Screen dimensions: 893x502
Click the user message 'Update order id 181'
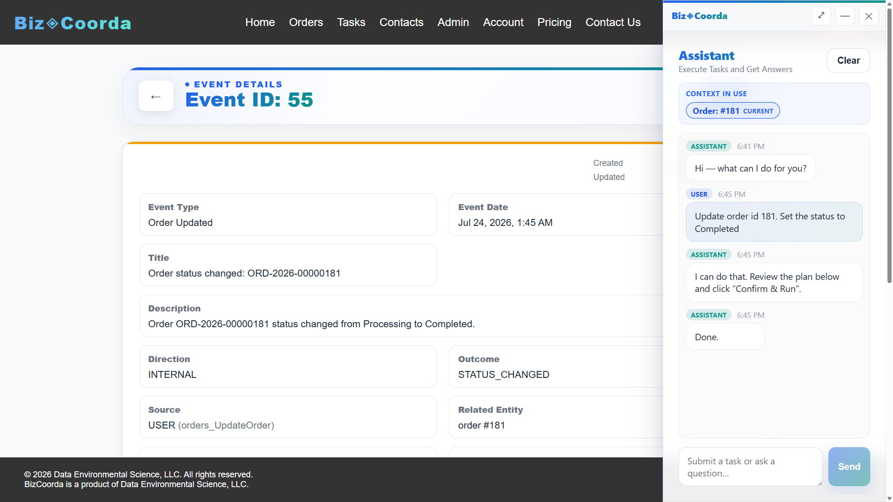pyautogui.click(x=774, y=222)
